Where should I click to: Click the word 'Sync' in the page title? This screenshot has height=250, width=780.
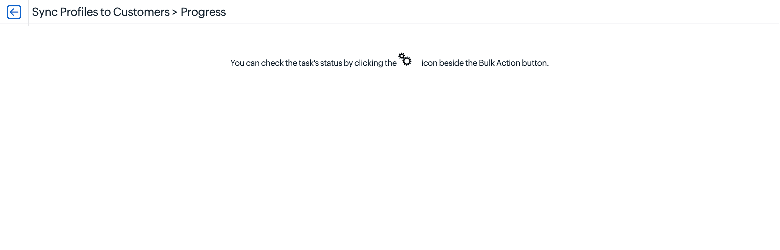(x=45, y=12)
